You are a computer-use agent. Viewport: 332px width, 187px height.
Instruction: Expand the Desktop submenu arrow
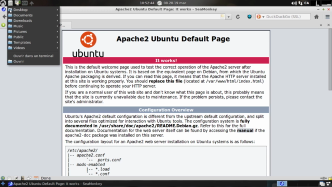click(x=58, y=10)
